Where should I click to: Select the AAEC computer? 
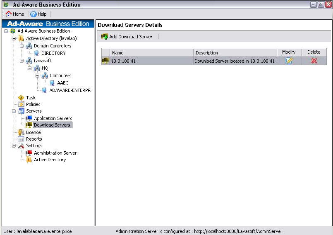tap(62, 83)
